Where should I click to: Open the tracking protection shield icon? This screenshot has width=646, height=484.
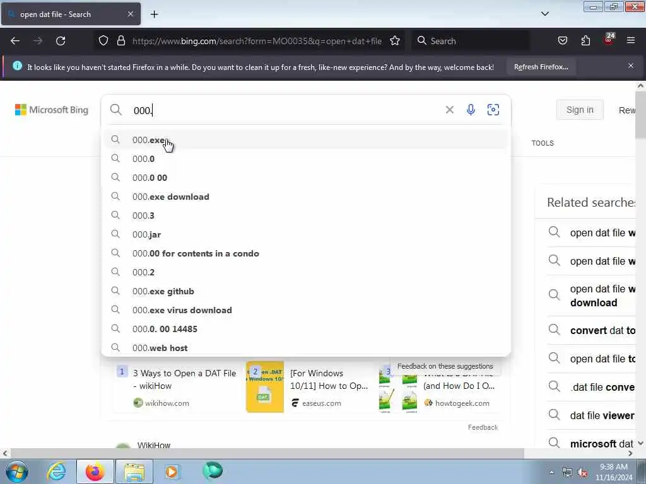coord(103,41)
